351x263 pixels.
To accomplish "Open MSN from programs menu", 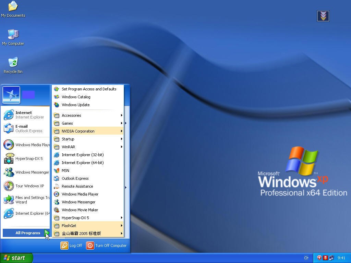I will [88, 171].
